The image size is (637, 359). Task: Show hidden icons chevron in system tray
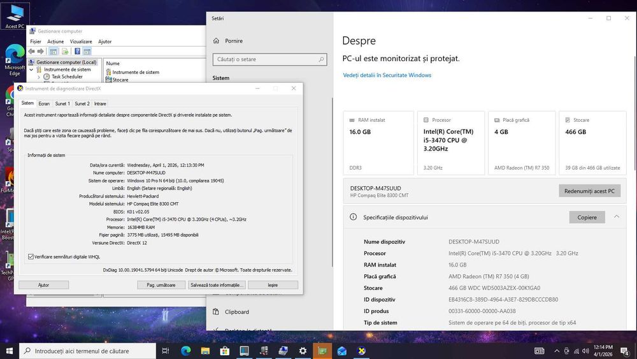coord(557,351)
